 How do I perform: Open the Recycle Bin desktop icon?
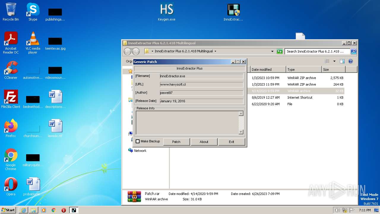(11, 12)
